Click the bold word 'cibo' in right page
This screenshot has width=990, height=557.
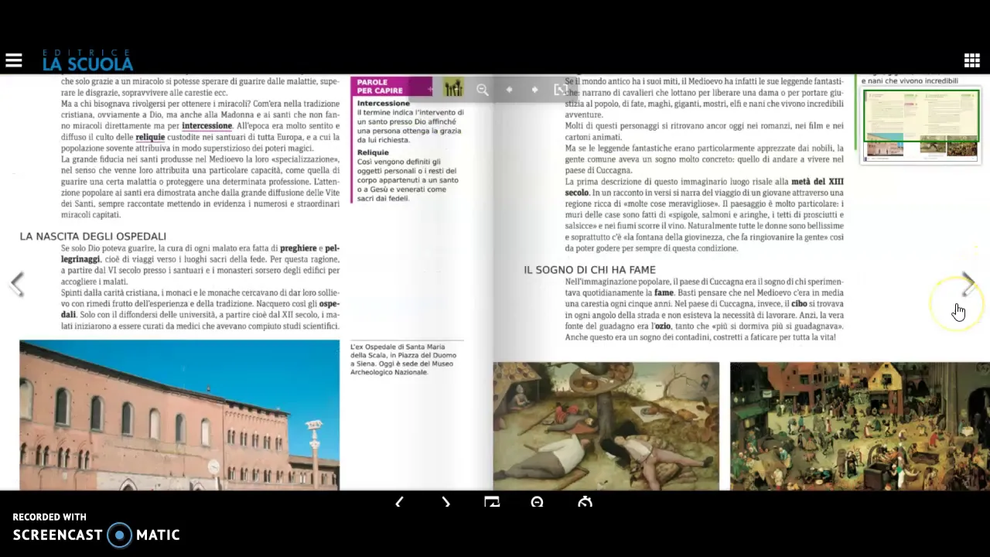pos(799,304)
